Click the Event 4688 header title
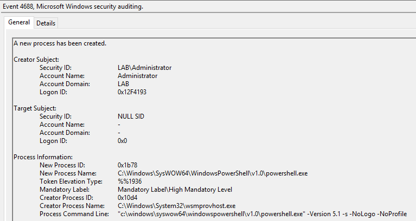 (x=76, y=6)
